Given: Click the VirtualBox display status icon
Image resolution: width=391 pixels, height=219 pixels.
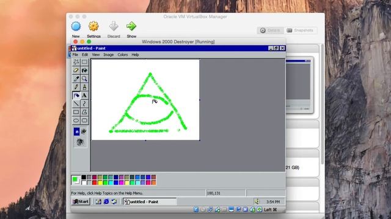Looking at the screenshot, I should [x=231, y=210].
